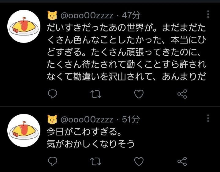This screenshot has height=172, width=220.
Task: Reply to the 51分 tweet
Action: coord(53,161)
